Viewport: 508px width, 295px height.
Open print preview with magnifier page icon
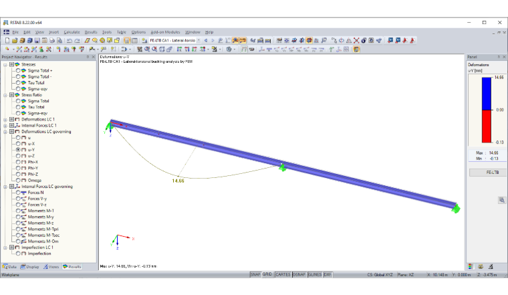[x=59, y=41]
